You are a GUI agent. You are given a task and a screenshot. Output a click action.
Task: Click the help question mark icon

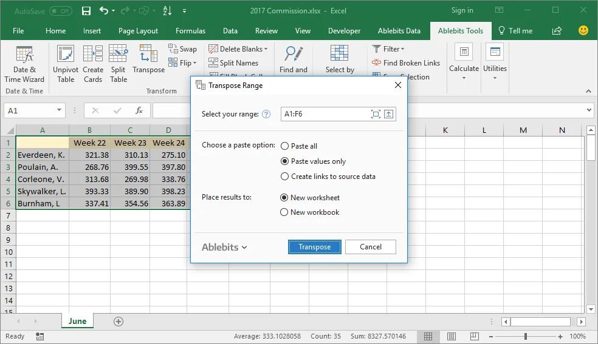pos(266,114)
